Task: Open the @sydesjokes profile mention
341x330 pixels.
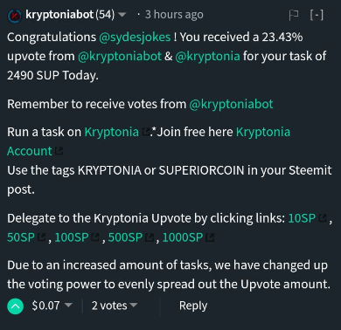Action: point(135,38)
